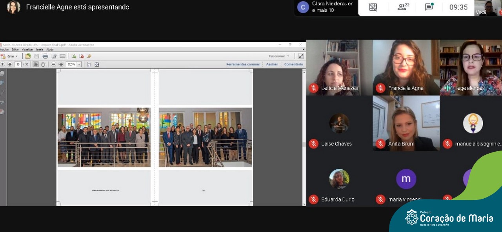Click the Print icon in Acrobat toolbar
This screenshot has width=502, height=232.
[x=45, y=56]
